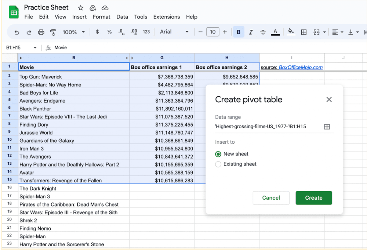Select the $9,652,648,585 cell
This screenshot has width=367, height=250.
coord(227,77)
